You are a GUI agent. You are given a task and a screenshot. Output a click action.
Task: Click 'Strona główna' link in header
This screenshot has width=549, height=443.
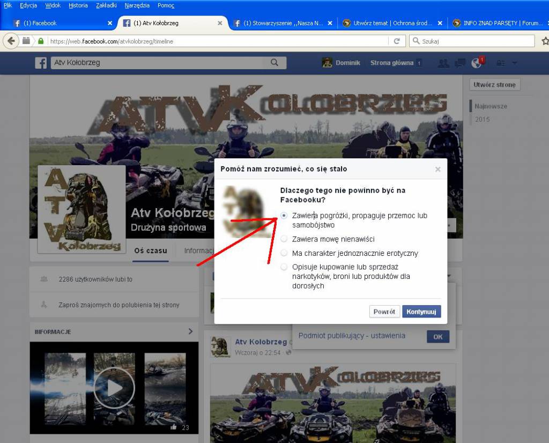(392, 63)
